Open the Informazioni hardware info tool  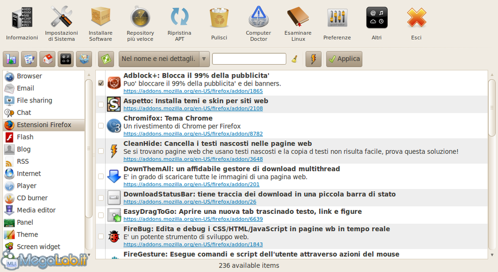pyautogui.click(x=22, y=24)
